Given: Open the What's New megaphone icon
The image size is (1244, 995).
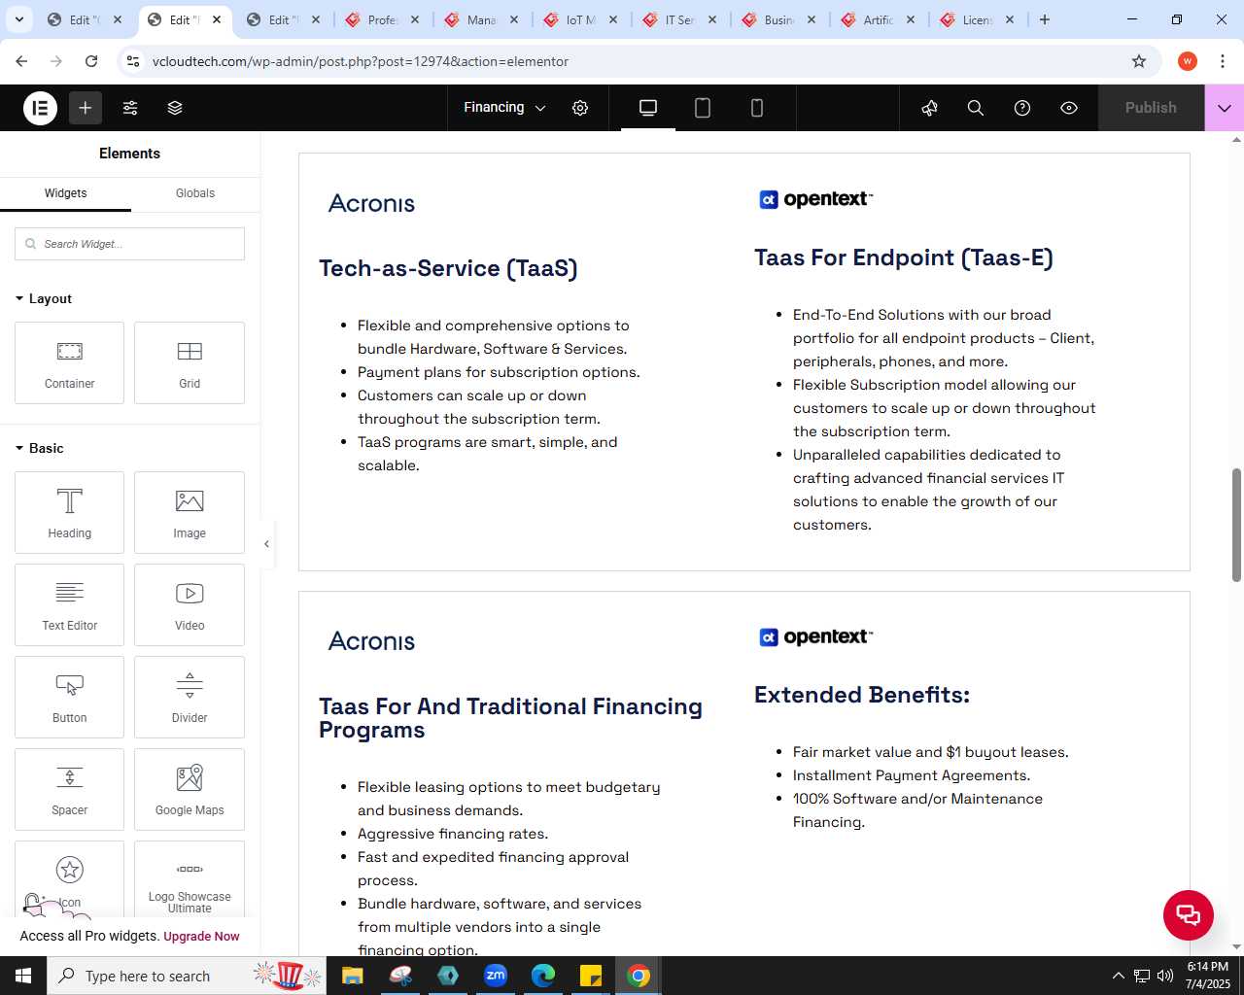Looking at the screenshot, I should coord(929,108).
